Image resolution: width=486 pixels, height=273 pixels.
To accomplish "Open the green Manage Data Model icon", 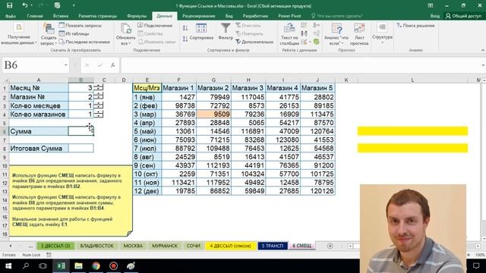I will click(317, 42).
